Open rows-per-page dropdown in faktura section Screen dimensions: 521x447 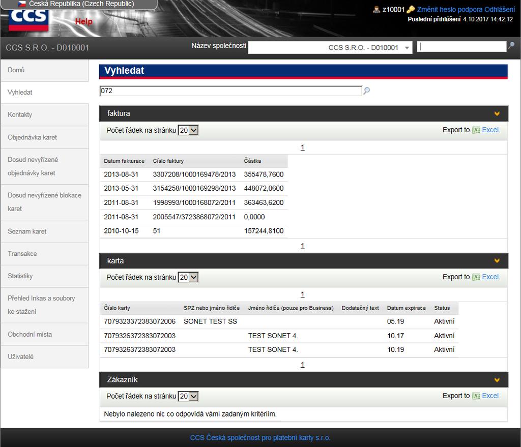click(188, 130)
